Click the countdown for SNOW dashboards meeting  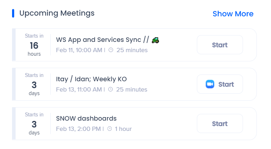(x=34, y=124)
